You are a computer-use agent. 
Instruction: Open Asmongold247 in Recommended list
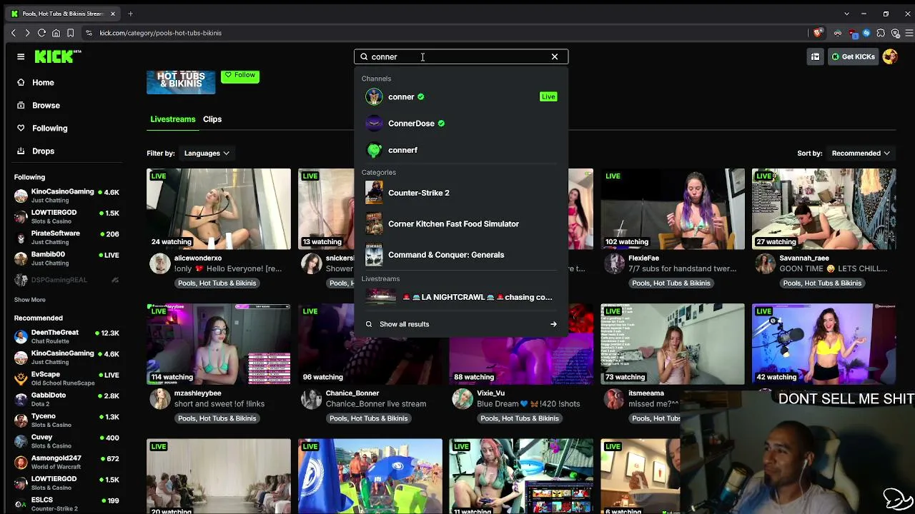click(67, 462)
